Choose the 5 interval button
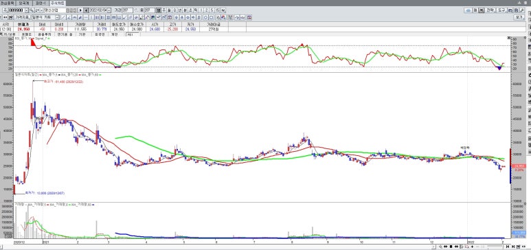Viewport: 531px width, 250px height. click(212, 10)
